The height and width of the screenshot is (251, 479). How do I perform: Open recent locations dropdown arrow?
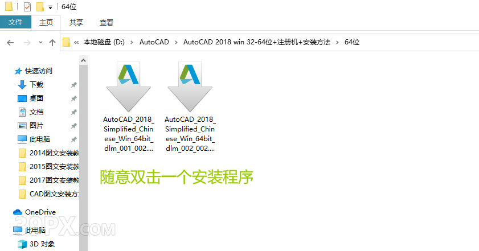(40, 43)
